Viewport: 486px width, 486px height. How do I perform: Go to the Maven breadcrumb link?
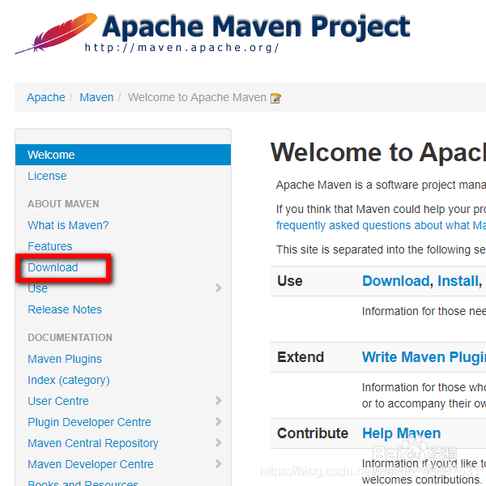pos(96,97)
